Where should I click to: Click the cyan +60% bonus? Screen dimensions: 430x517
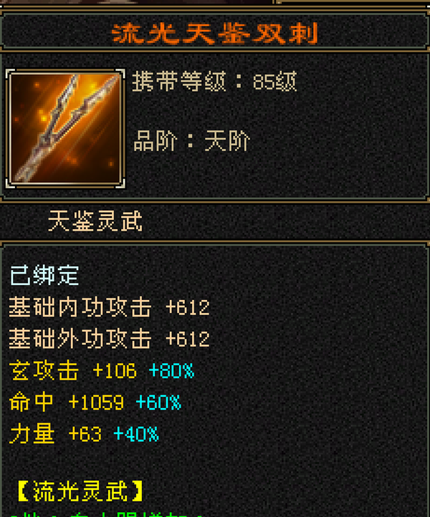click(158, 402)
